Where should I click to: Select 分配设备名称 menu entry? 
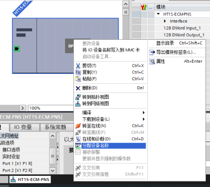point(111,145)
